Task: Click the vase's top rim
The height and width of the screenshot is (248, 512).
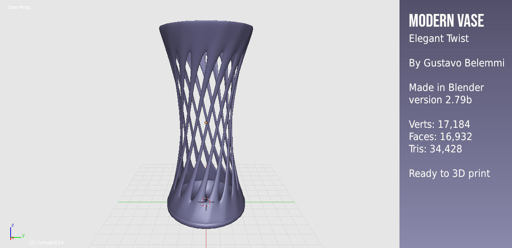Action: tap(206, 25)
